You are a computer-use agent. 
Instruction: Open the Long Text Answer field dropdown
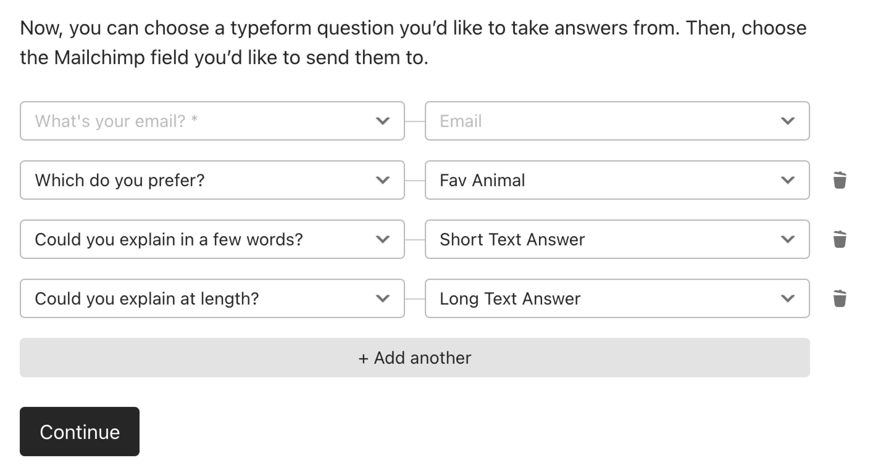click(x=617, y=298)
